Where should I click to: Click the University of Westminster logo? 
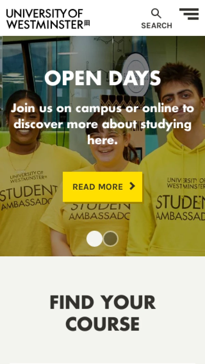pos(48,19)
